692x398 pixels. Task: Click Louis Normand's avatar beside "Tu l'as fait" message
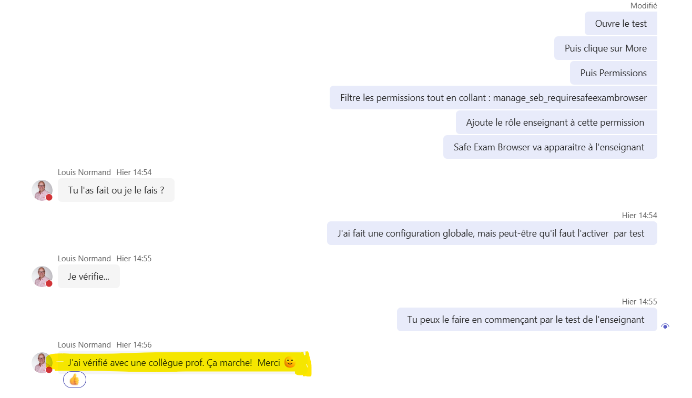point(42,190)
